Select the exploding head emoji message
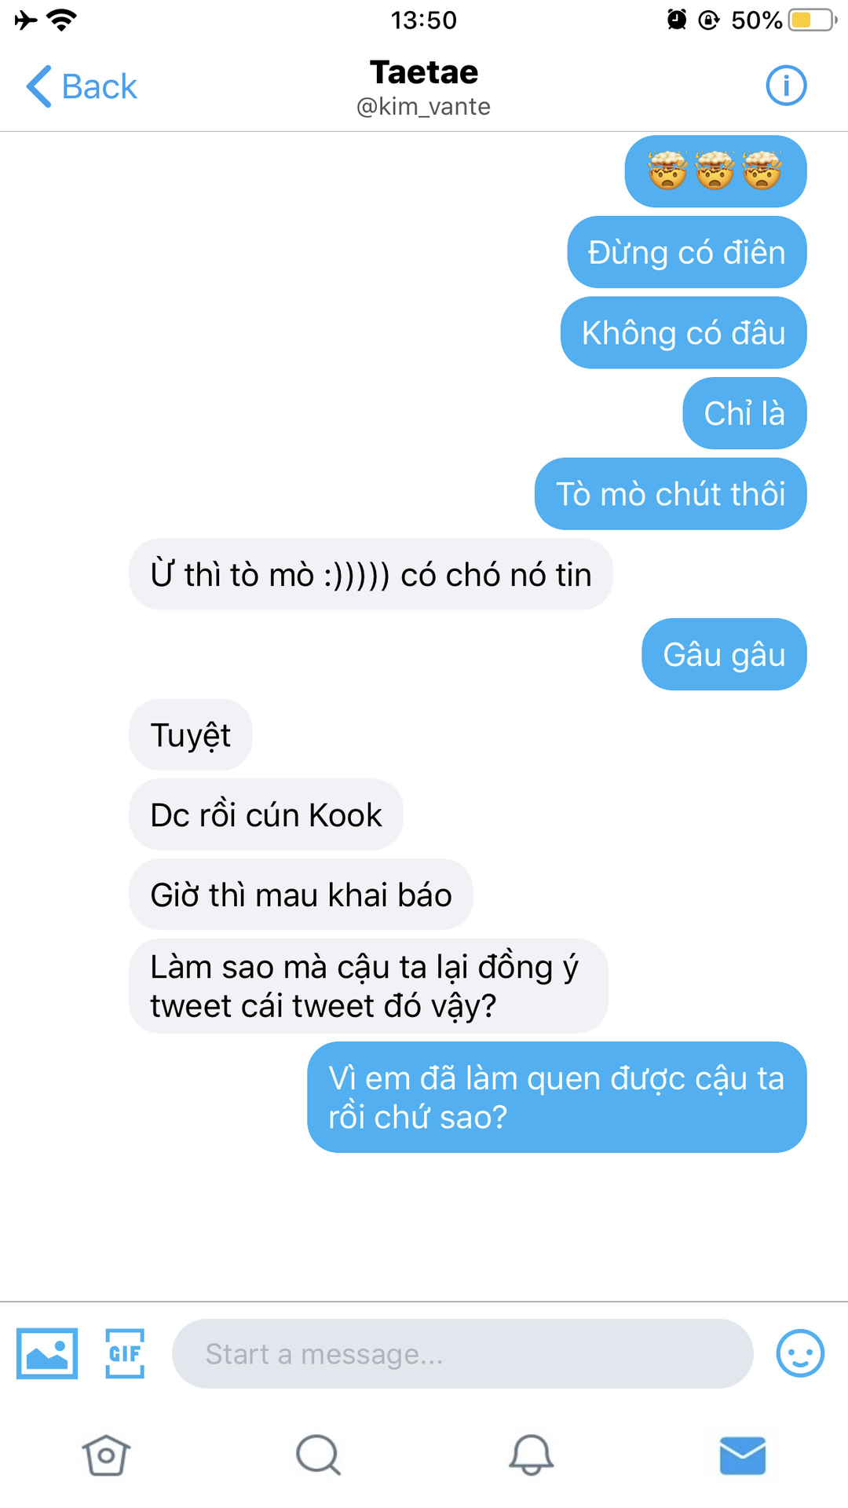Screen dimensions: 848x1508 click(715, 171)
